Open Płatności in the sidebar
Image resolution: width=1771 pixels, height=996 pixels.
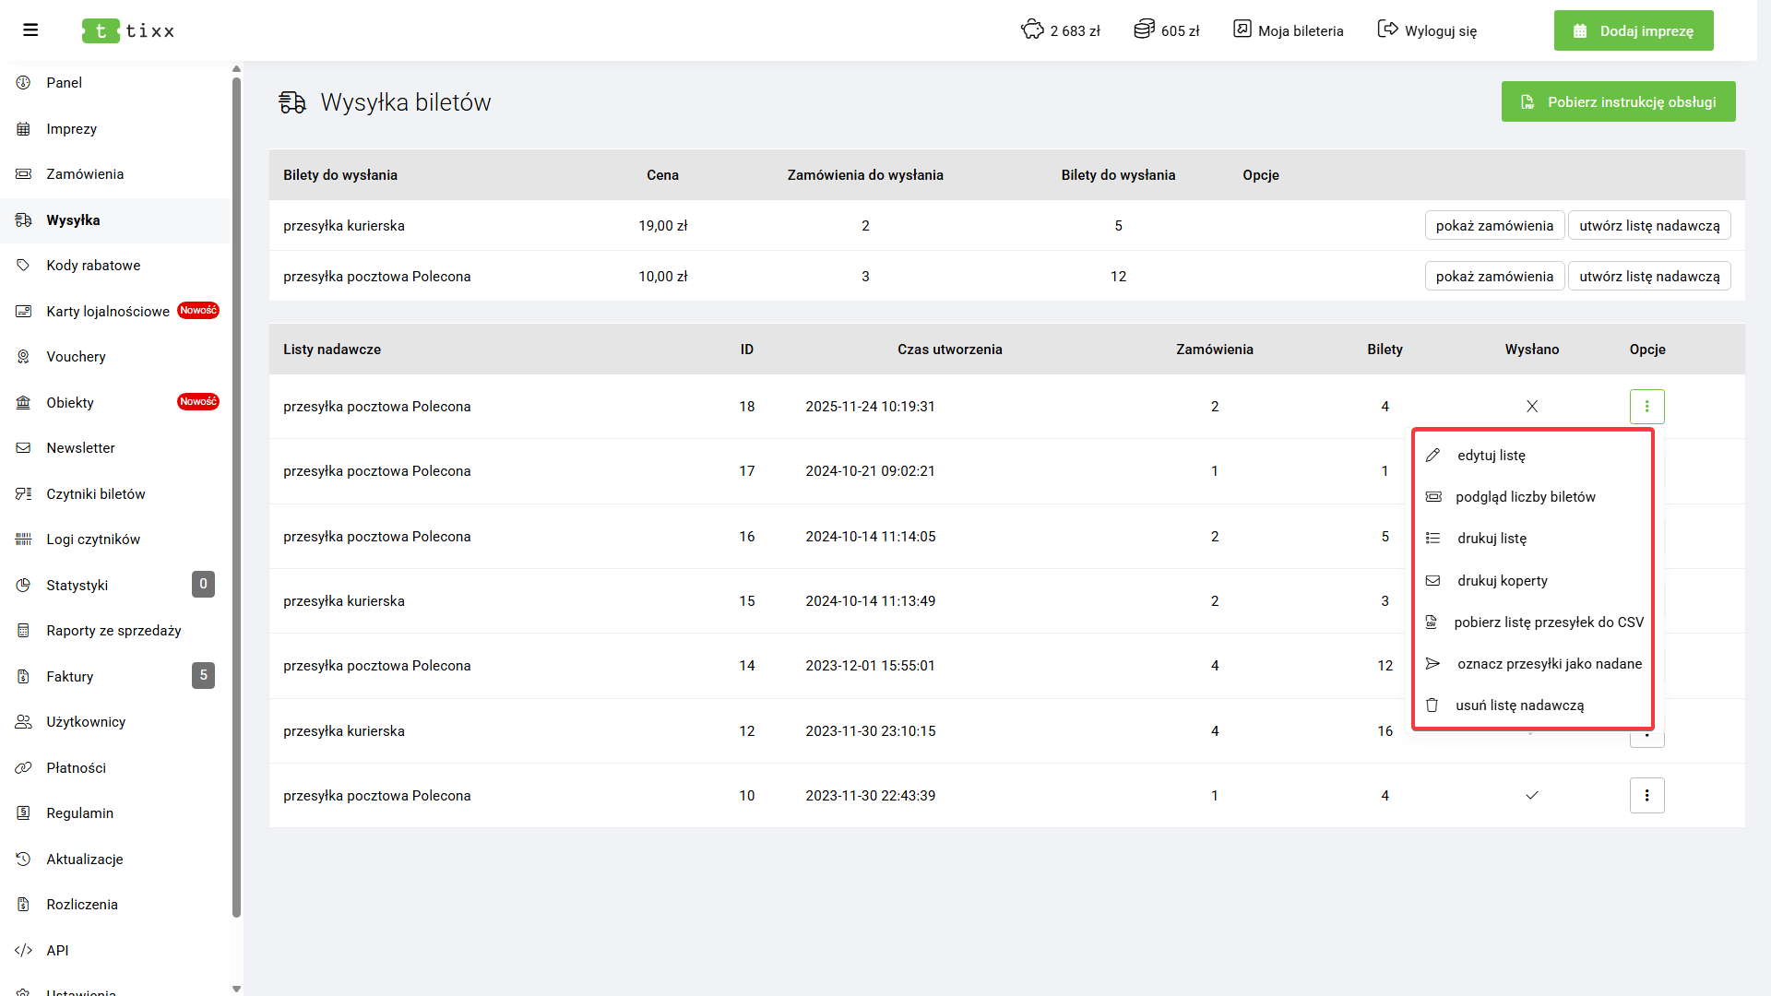pyautogui.click(x=76, y=767)
